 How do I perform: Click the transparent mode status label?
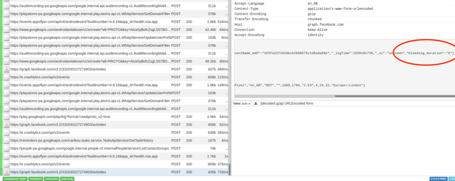pyautogui.click(x=15, y=179)
